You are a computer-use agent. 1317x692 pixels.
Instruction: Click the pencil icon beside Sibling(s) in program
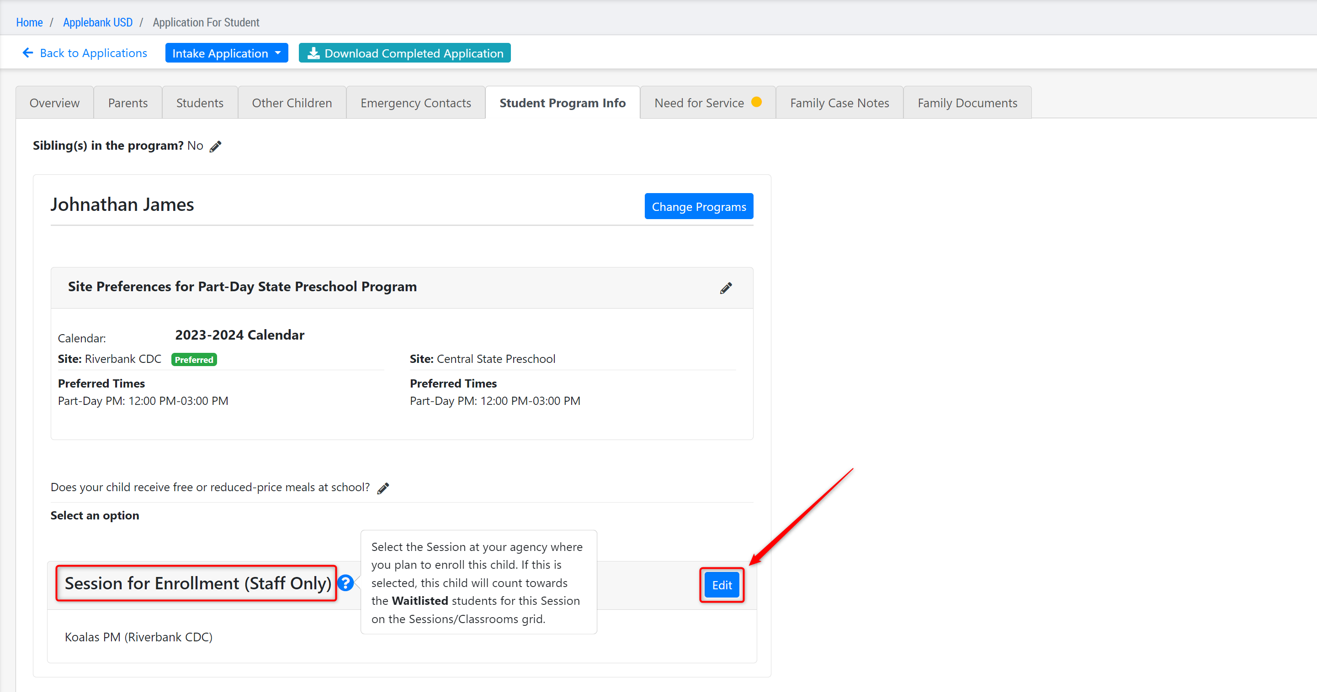(216, 147)
